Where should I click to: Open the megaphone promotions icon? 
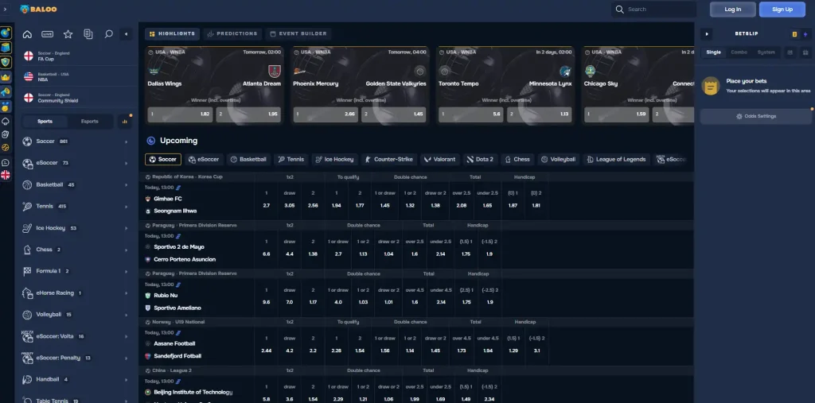pyautogui.click(x=6, y=92)
